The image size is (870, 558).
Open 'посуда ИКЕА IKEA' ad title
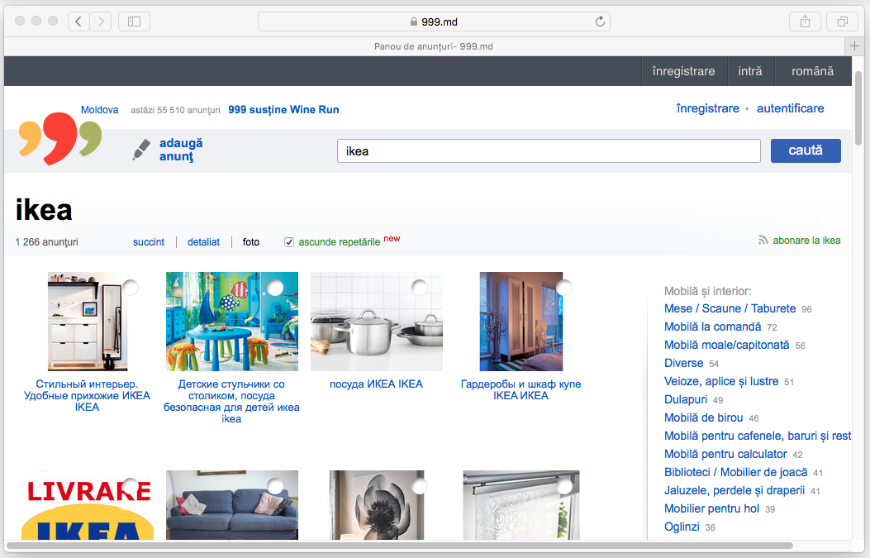point(376,384)
